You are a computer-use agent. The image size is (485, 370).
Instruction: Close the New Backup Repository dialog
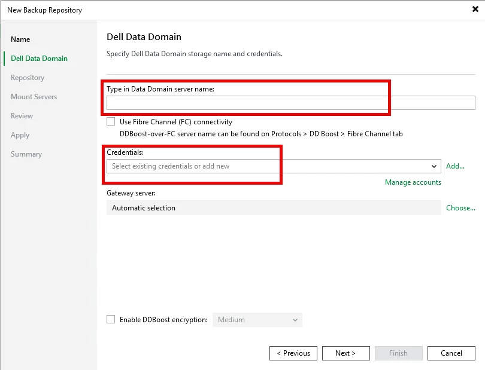[475, 10]
